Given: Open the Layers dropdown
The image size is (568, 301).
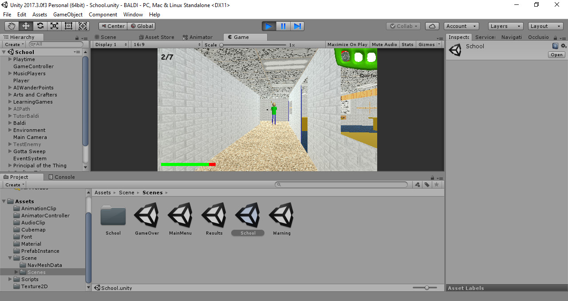Looking at the screenshot, I should (505, 26).
